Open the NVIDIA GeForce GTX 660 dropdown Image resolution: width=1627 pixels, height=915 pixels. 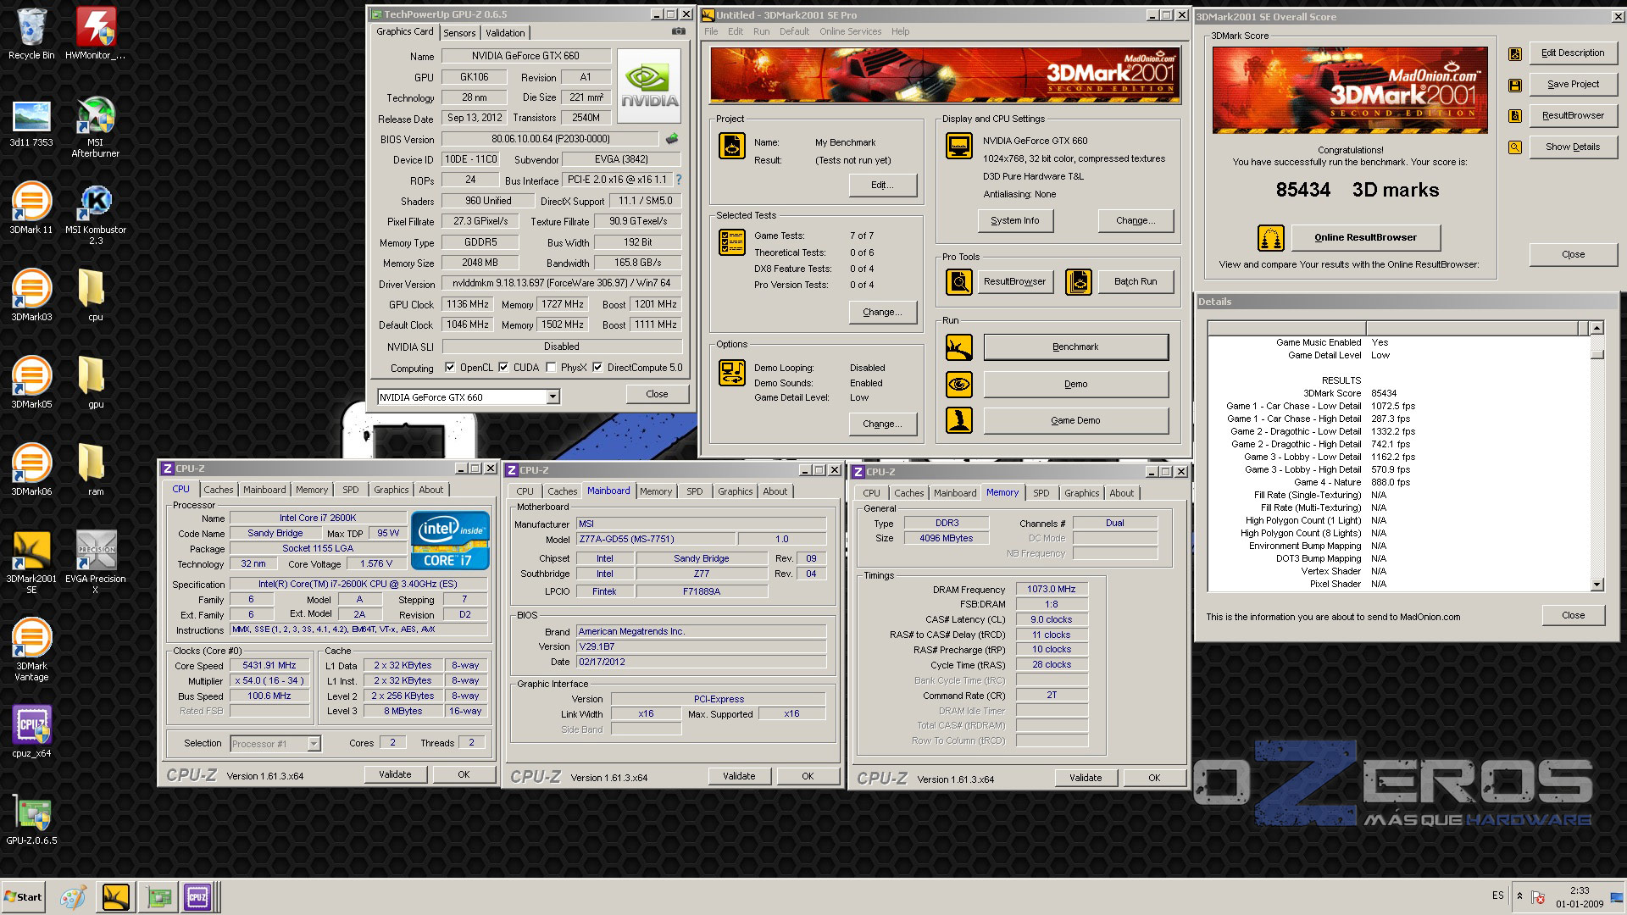(553, 396)
